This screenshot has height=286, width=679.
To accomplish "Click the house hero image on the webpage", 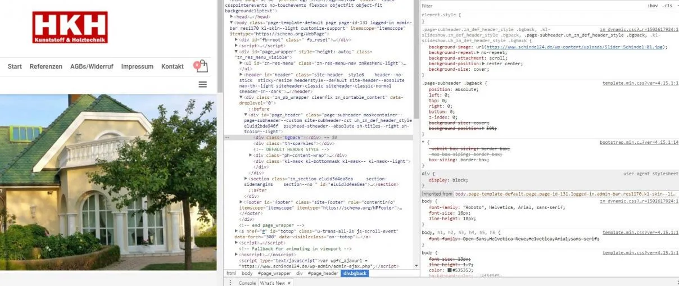I will point(108,181).
